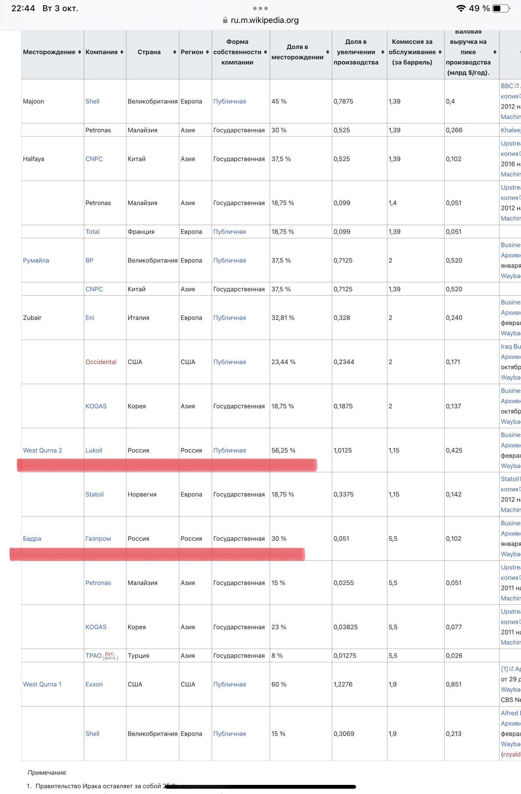Open the Lukoil company link

(94, 450)
